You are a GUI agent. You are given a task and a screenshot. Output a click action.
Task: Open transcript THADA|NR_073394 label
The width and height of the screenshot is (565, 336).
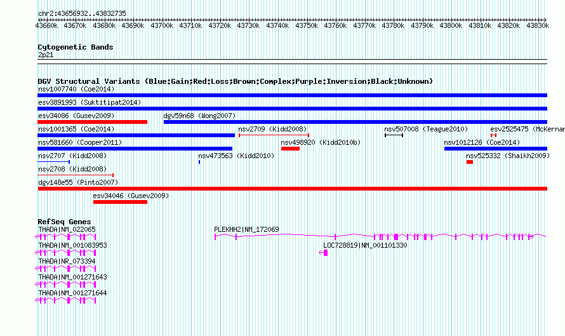tap(67, 261)
